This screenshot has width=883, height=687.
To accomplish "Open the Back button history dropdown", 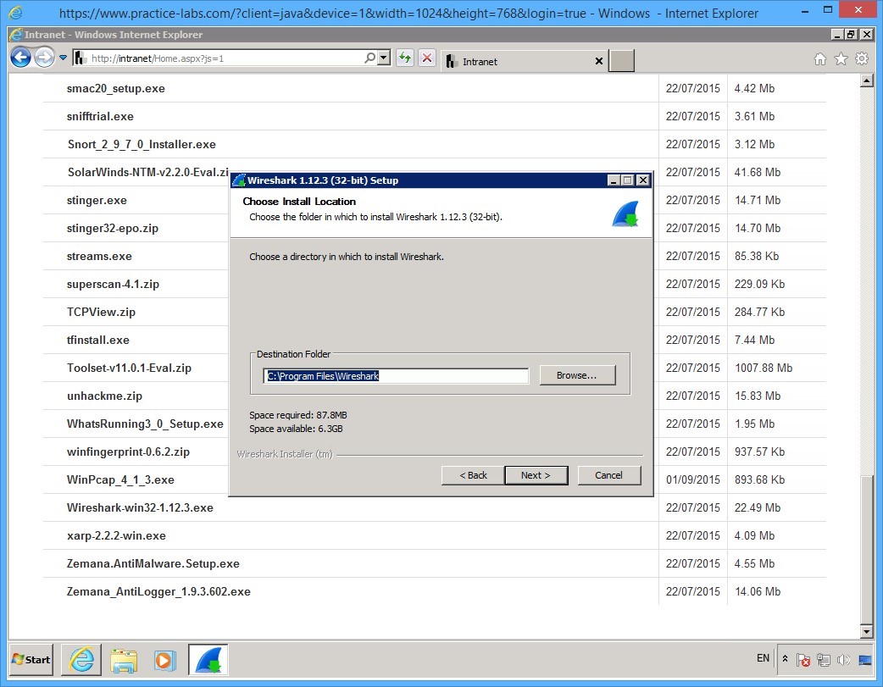I will click(x=62, y=57).
